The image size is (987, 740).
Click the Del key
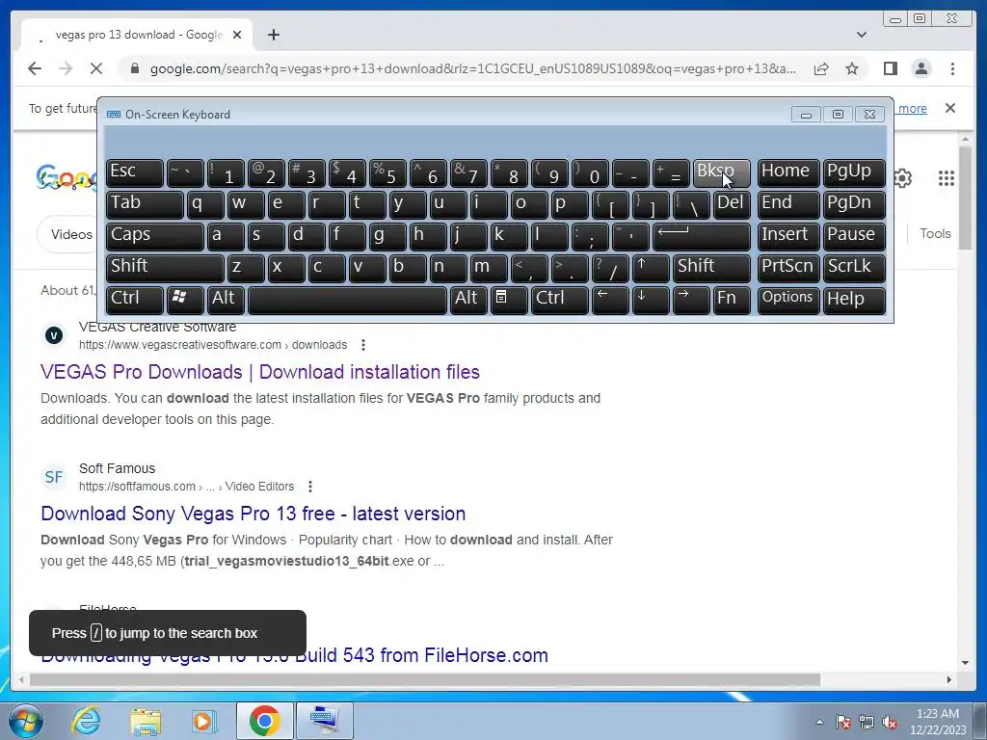point(732,204)
